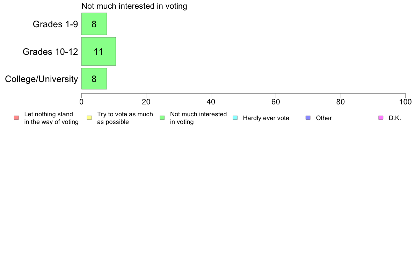Image resolution: width=415 pixels, height=257 pixels.
Task: Select the 'Let nothing stand in the way of voting' legend text
Action: coord(51,118)
